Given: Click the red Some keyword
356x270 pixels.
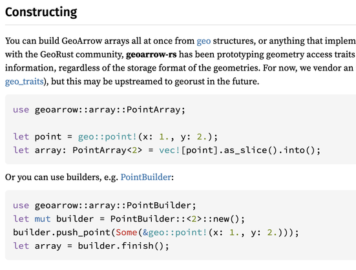Looking at the screenshot, I should 127,233.
